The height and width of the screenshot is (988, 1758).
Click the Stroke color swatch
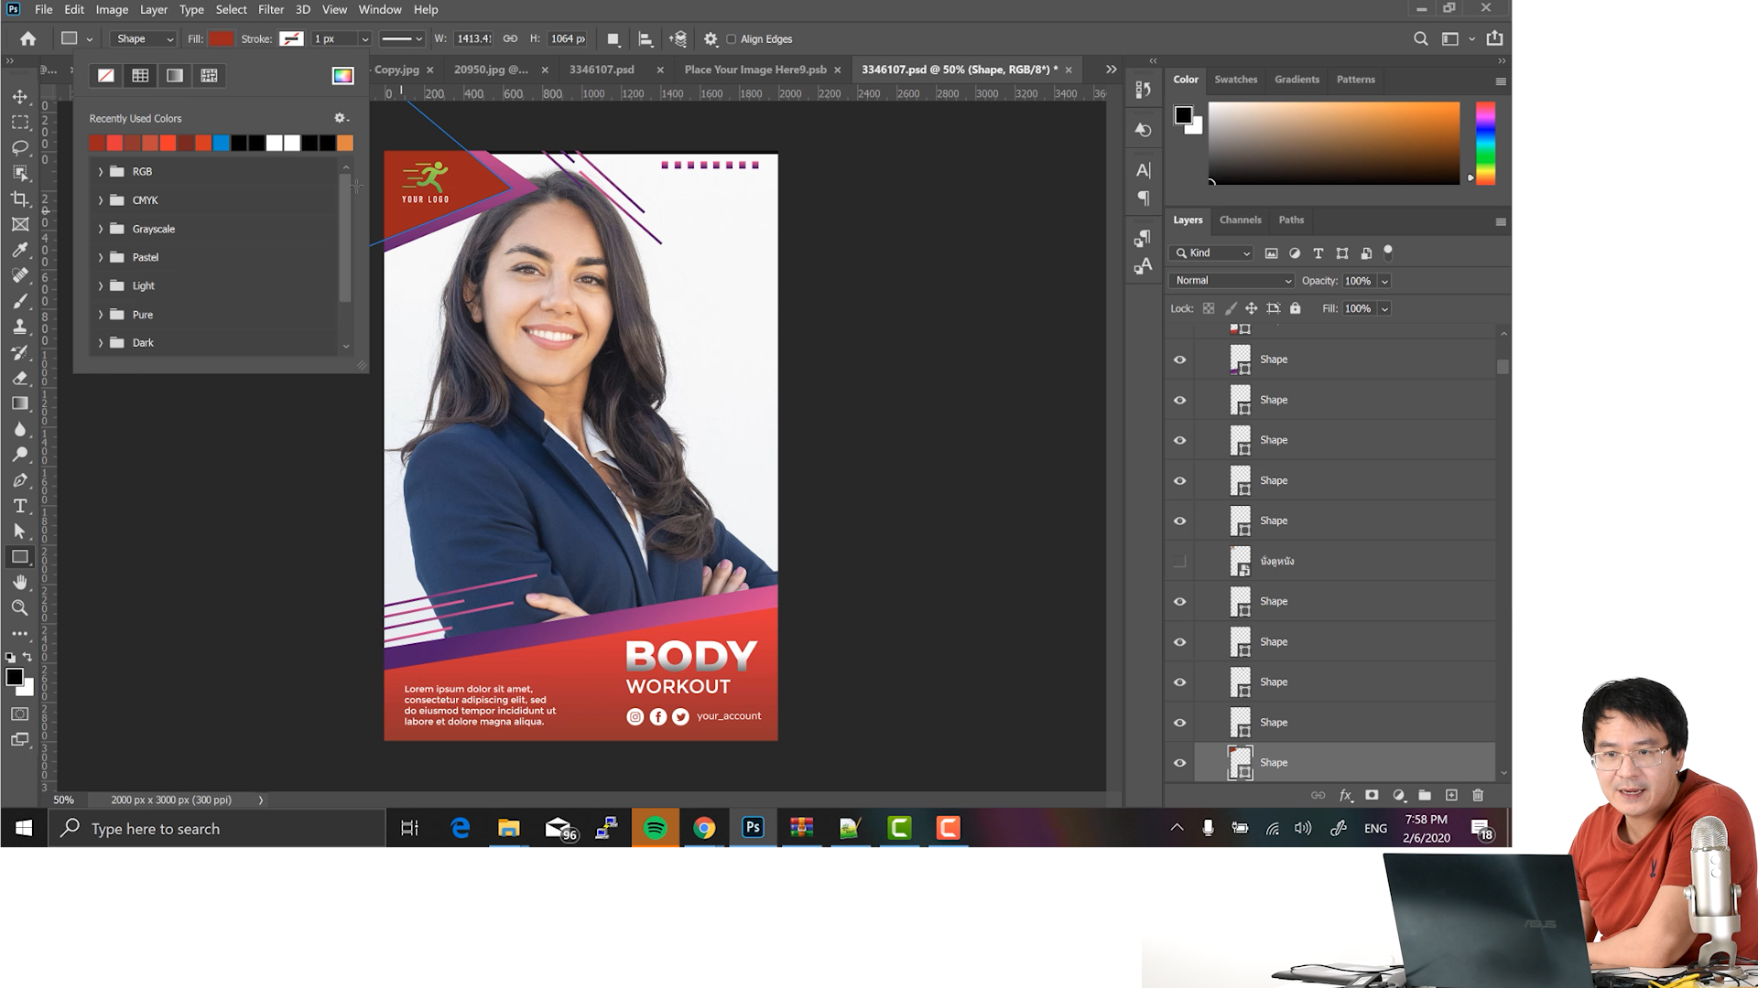(x=291, y=39)
